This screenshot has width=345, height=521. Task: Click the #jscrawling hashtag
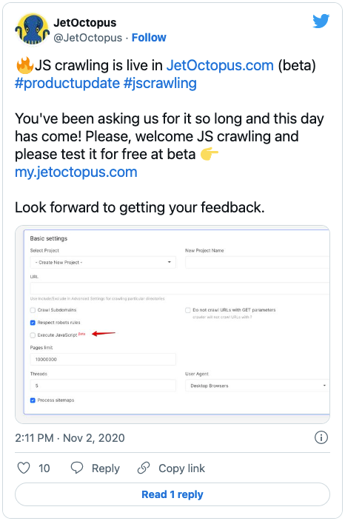click(x=160, y=83)
